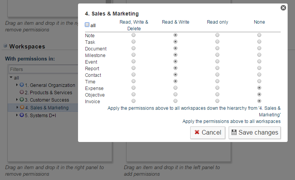This screenshot has width=295, height=180.
Task: Close the Sales & Marketing permissions dialog
Action: click(283, 7)
